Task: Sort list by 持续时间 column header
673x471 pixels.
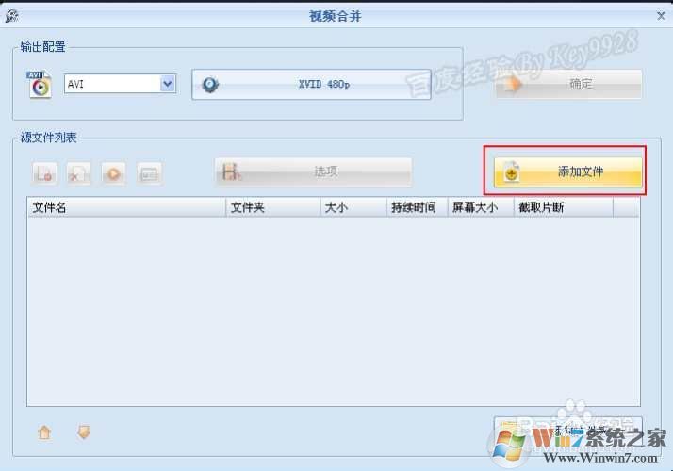Action: point(417,207)
